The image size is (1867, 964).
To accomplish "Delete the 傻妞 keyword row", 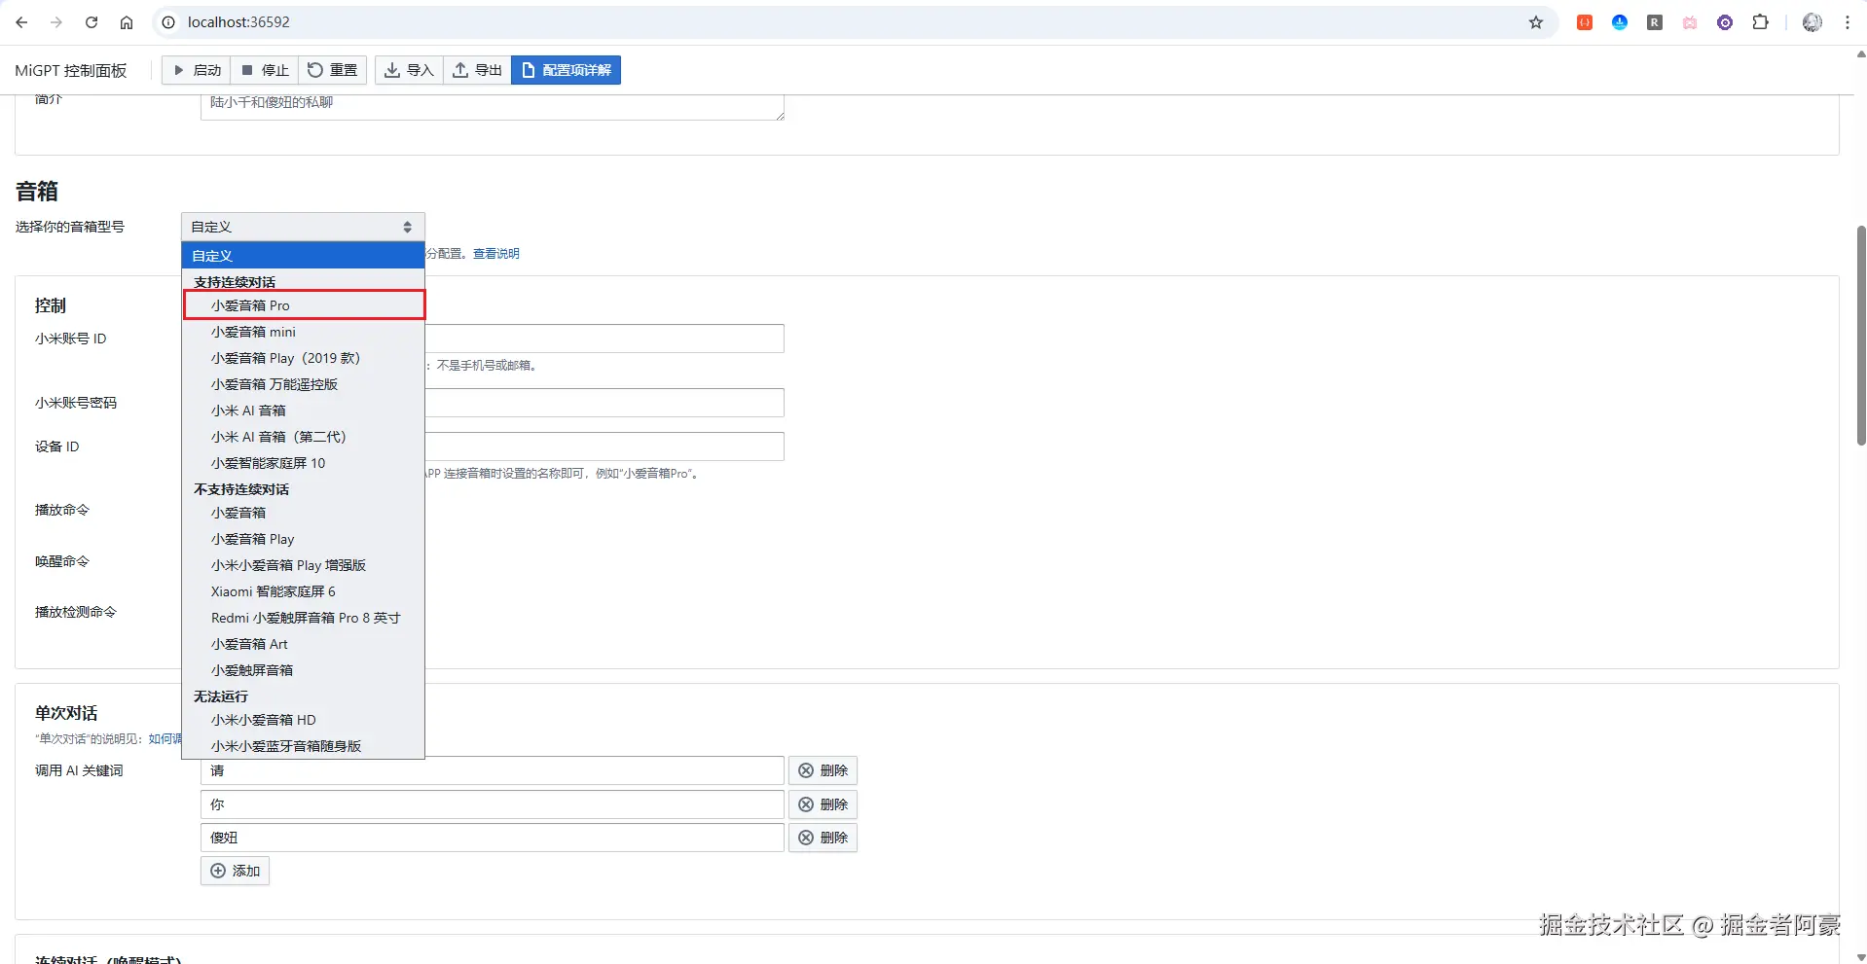I will click(823, 838).
